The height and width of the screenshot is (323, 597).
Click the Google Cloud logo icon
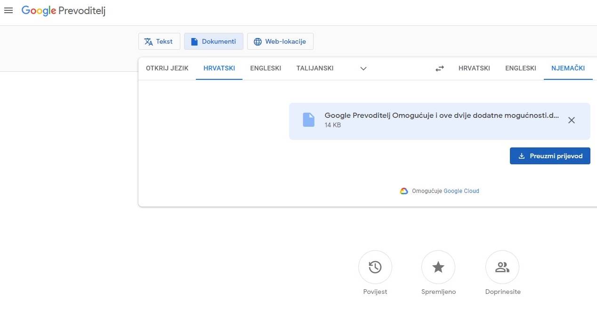coord(404,191)
